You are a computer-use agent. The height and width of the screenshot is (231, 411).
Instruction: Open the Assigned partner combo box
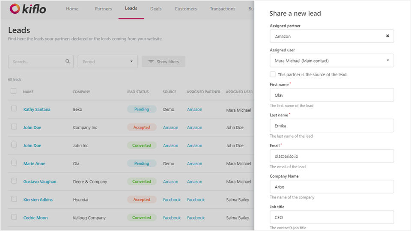(x=325, y=36)
